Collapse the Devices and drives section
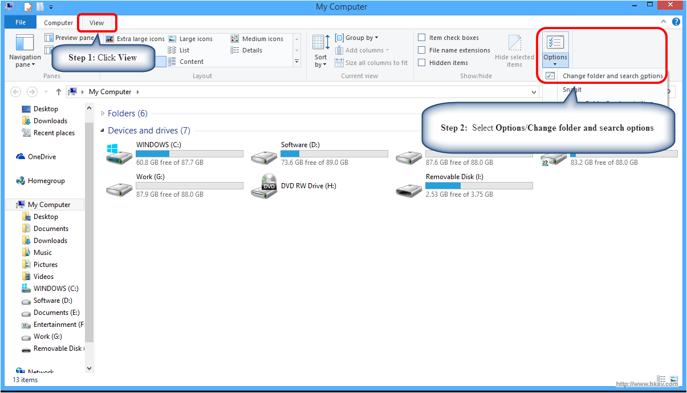687x393 pixels. click(103, 131)
